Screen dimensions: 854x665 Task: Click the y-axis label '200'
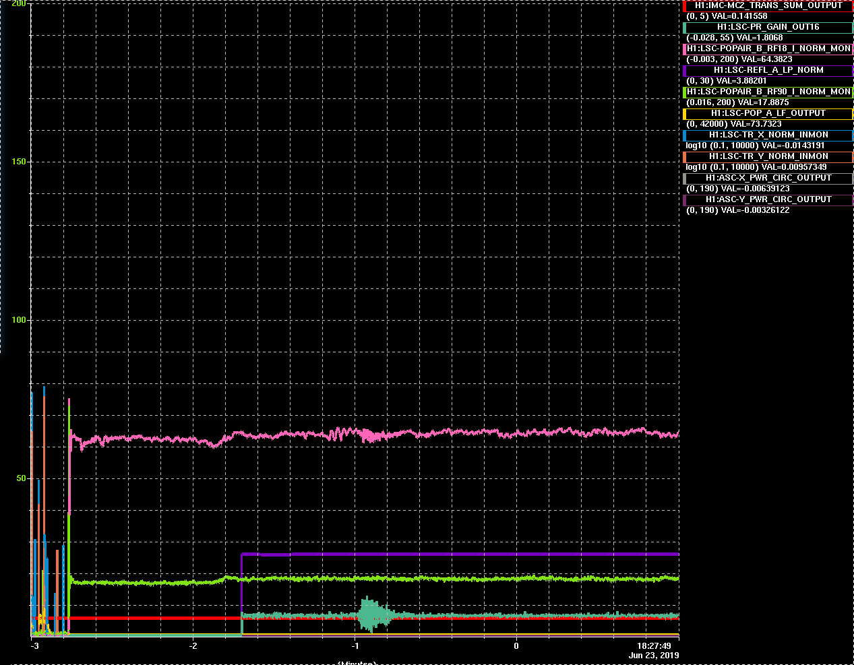click(x=19, y=4)
